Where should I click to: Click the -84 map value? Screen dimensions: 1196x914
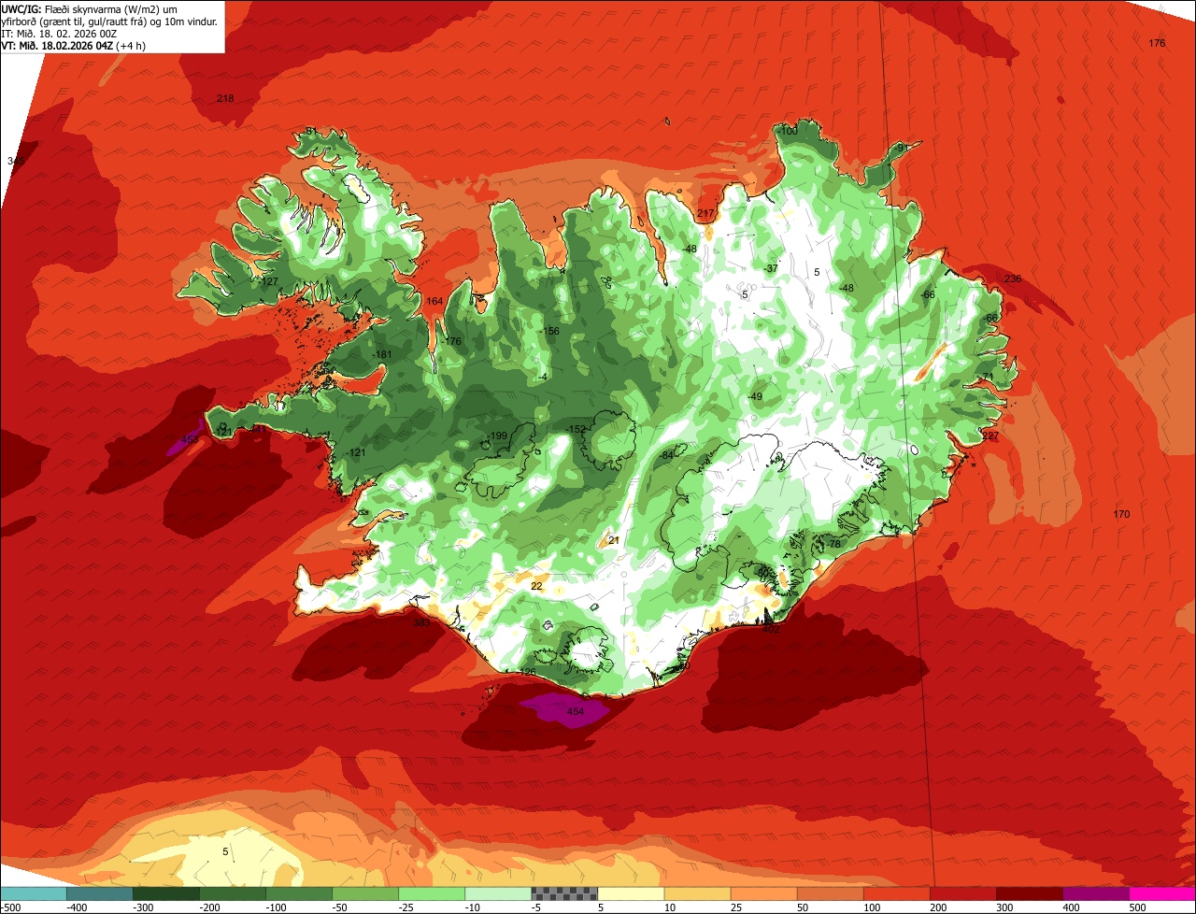point(666,455)
